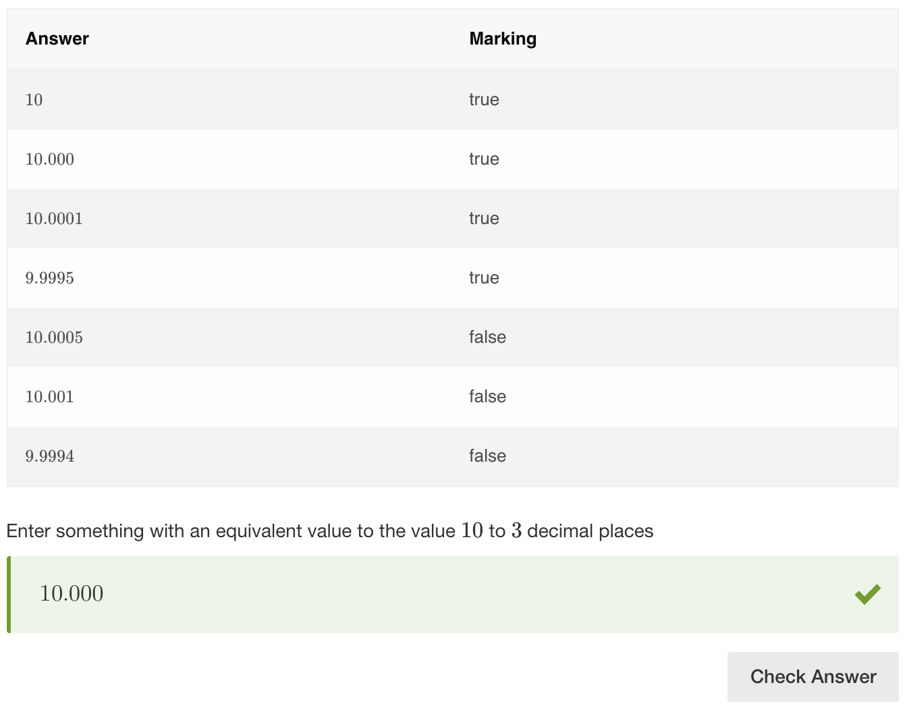Click the 10.000 value inside the answer box
The width and height of the screenshot is (907, 710).
(72, 593)
